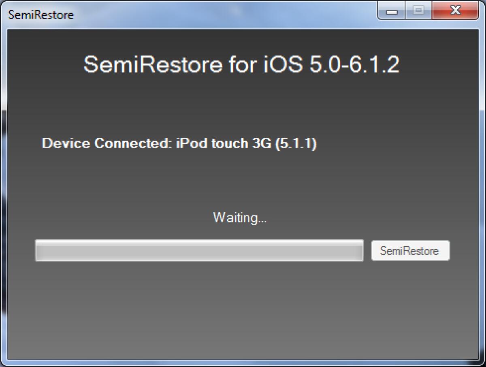This screenshot has width=486, height=367.
Task: Click the SemiRestore for iOS 5.0-6.1.2 heading
Action: pyautogui.click(x=242, y=64)
